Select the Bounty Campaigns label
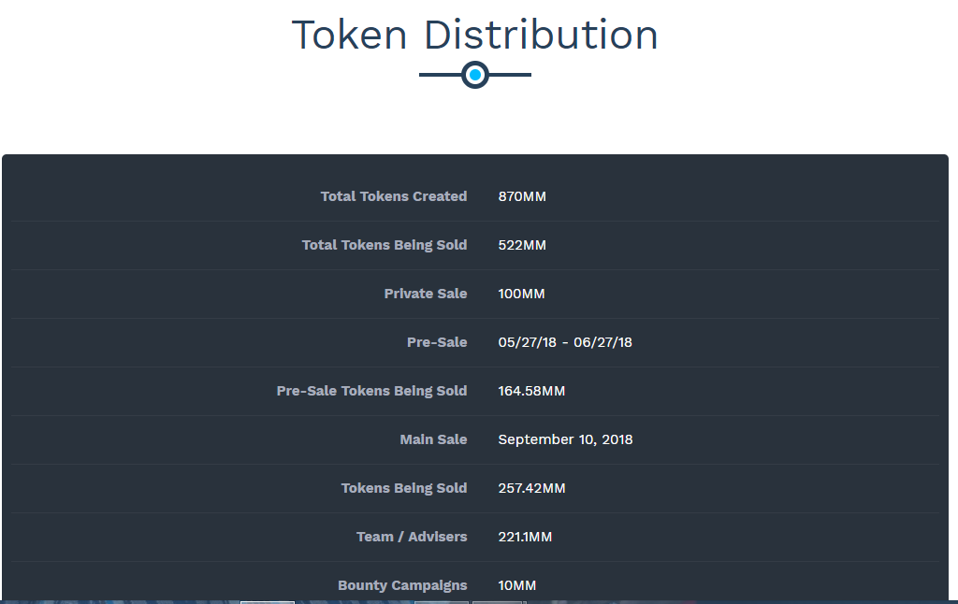 [x=402, y=585]
